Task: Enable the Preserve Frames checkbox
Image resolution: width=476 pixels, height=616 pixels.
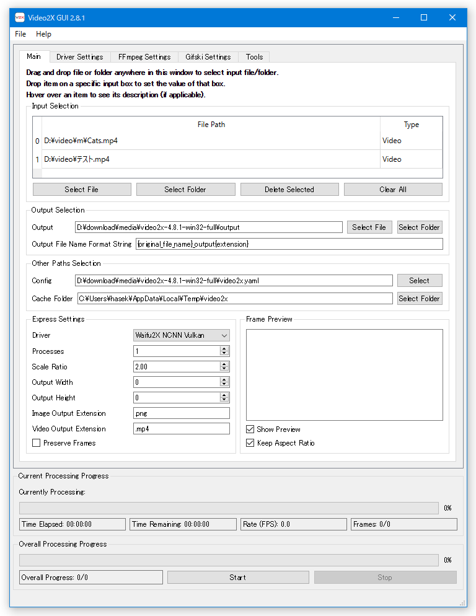Action: [x=36, y=442]
